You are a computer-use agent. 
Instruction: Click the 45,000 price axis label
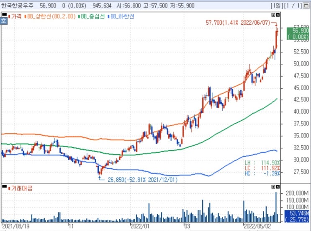click(x=301, y=88)
